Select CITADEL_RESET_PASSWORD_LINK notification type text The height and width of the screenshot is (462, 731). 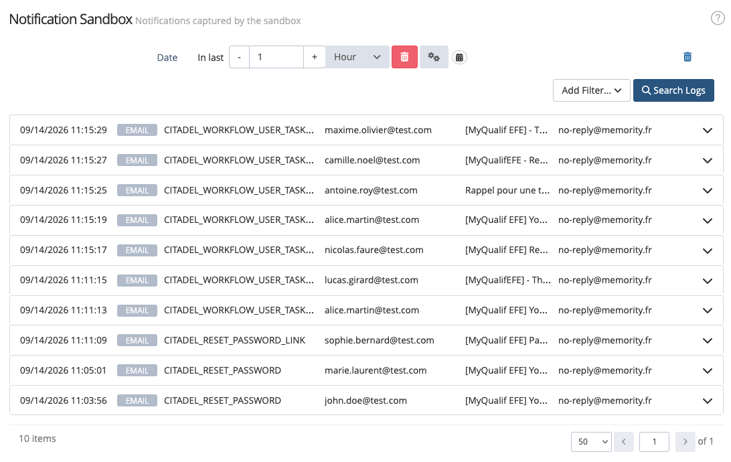point(234,340)
